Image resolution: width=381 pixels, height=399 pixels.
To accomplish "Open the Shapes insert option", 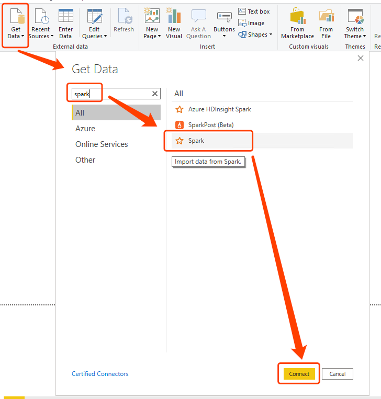I will pyautogui.click(x=255, y=35).
